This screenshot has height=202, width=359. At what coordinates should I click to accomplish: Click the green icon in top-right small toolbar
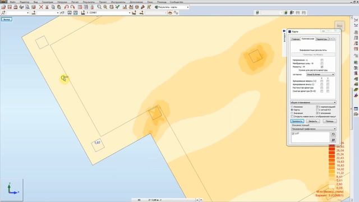286,13
